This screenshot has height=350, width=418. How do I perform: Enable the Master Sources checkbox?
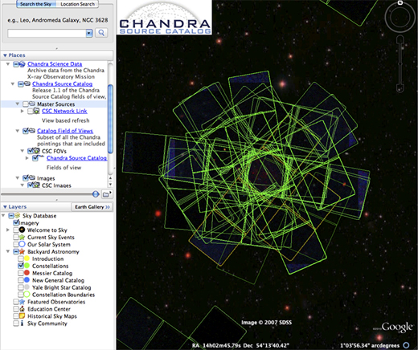pos(26,104)
